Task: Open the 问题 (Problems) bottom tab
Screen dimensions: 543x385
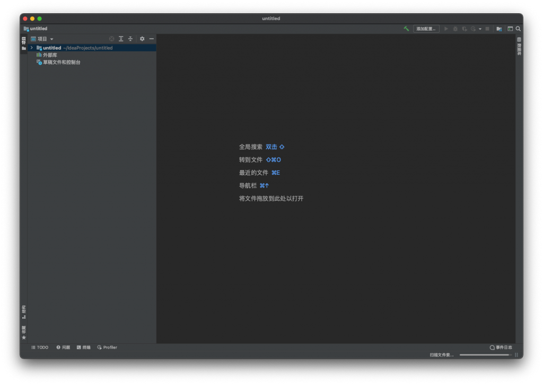Action: pos(63,347)
